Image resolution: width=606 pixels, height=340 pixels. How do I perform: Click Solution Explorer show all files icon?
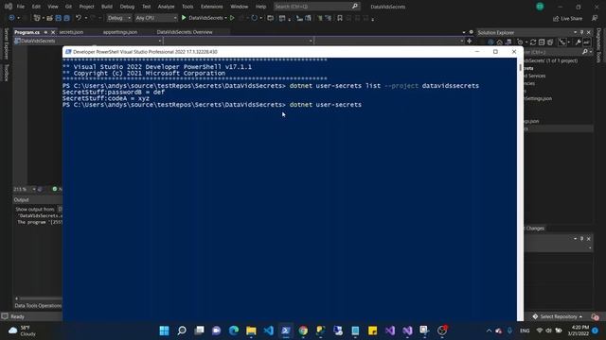tap(550, 42)
